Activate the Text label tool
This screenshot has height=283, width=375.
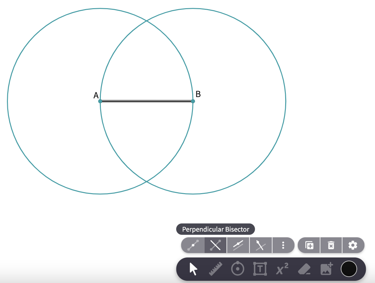pyautogui.click(x=260, y=269)
